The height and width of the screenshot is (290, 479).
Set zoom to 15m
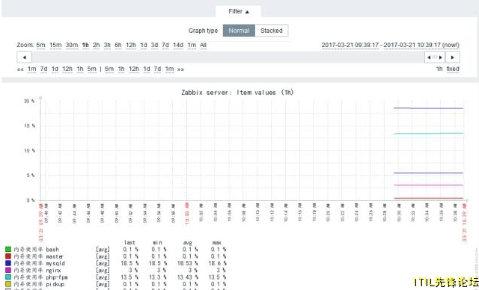point(55,45)
